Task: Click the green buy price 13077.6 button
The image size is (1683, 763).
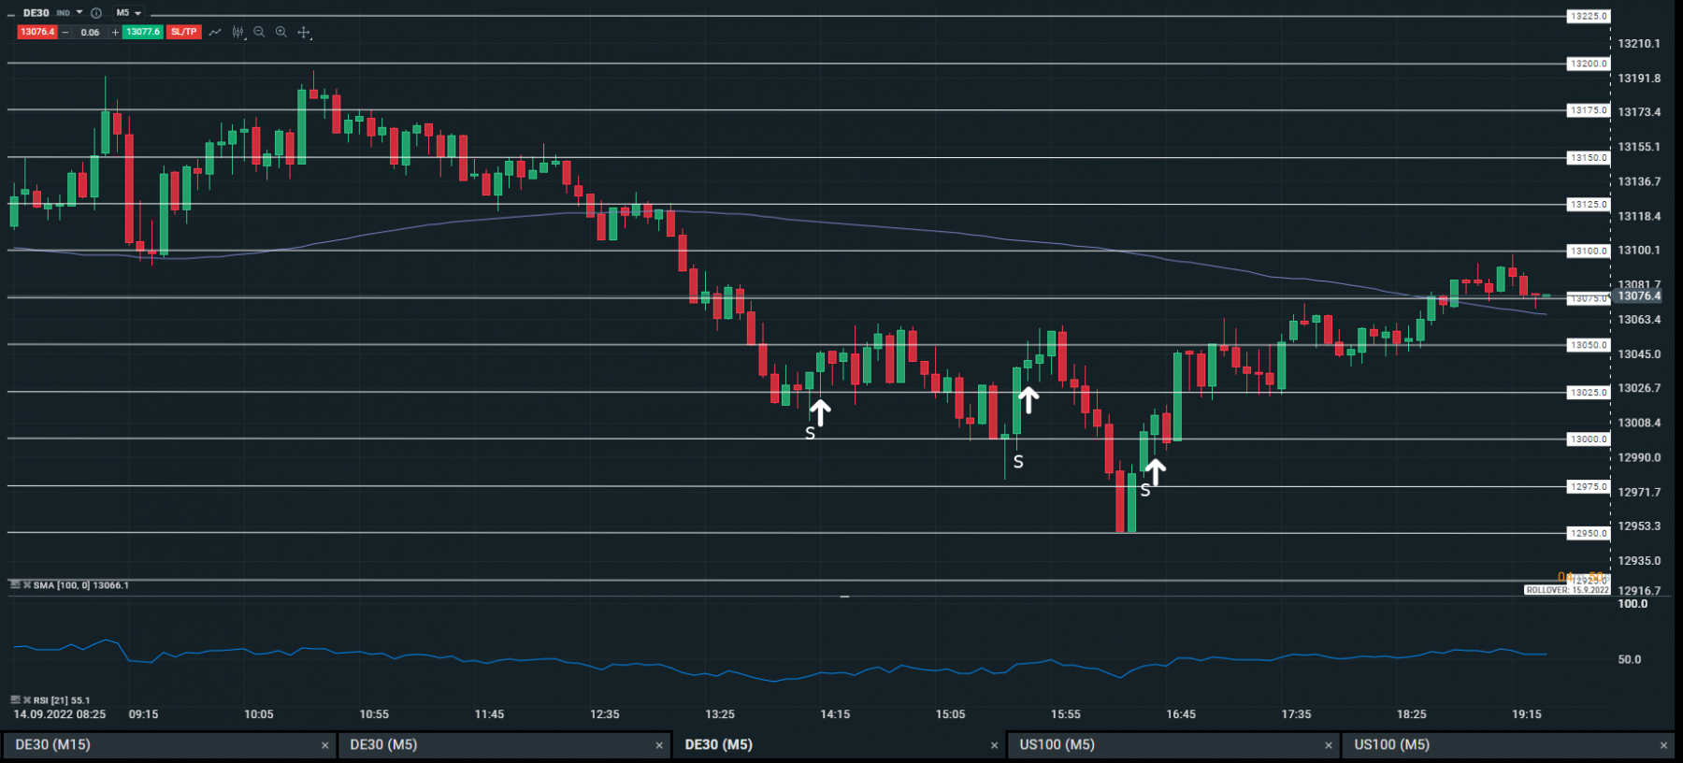Action: [143, 32]
